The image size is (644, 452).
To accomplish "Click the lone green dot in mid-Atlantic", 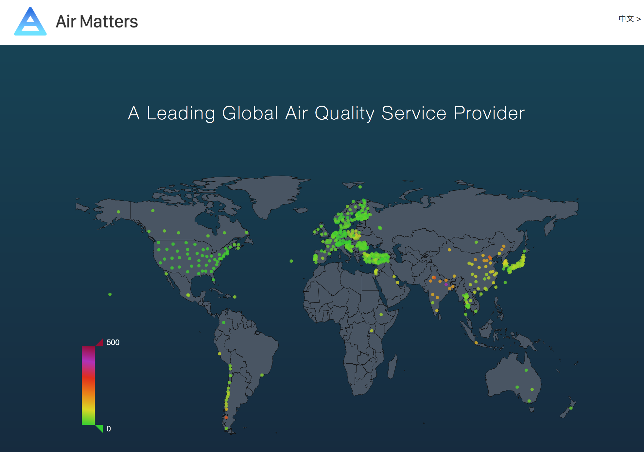I will click(291, 261).
